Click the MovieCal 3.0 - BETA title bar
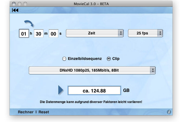The image size is (182, 122). click(x=91, y=4)
